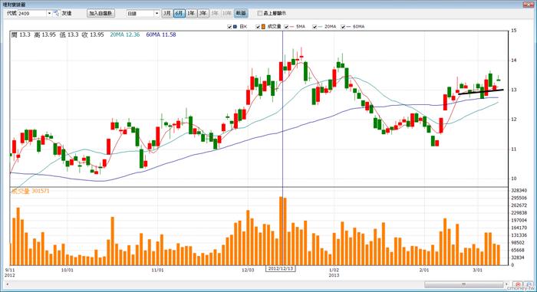Viewport: 537px width, 292px height.
Task: Switch to the 3年 time range
Action: tap(203, 13)
